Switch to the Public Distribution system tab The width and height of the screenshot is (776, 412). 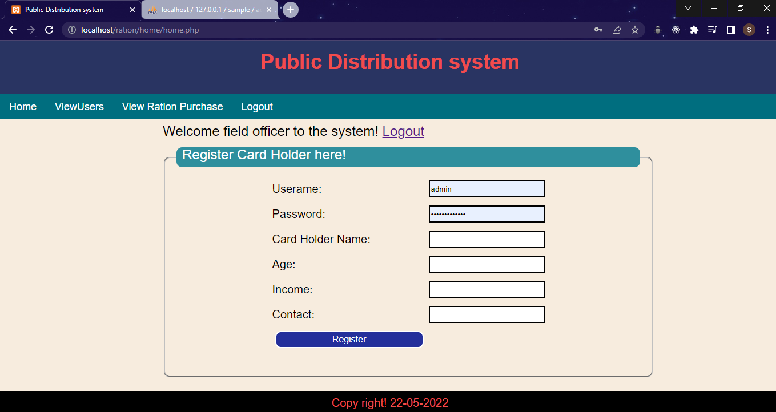(x=73, y=10)
